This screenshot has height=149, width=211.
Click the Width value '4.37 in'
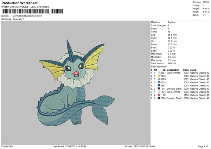pos(206,12)
